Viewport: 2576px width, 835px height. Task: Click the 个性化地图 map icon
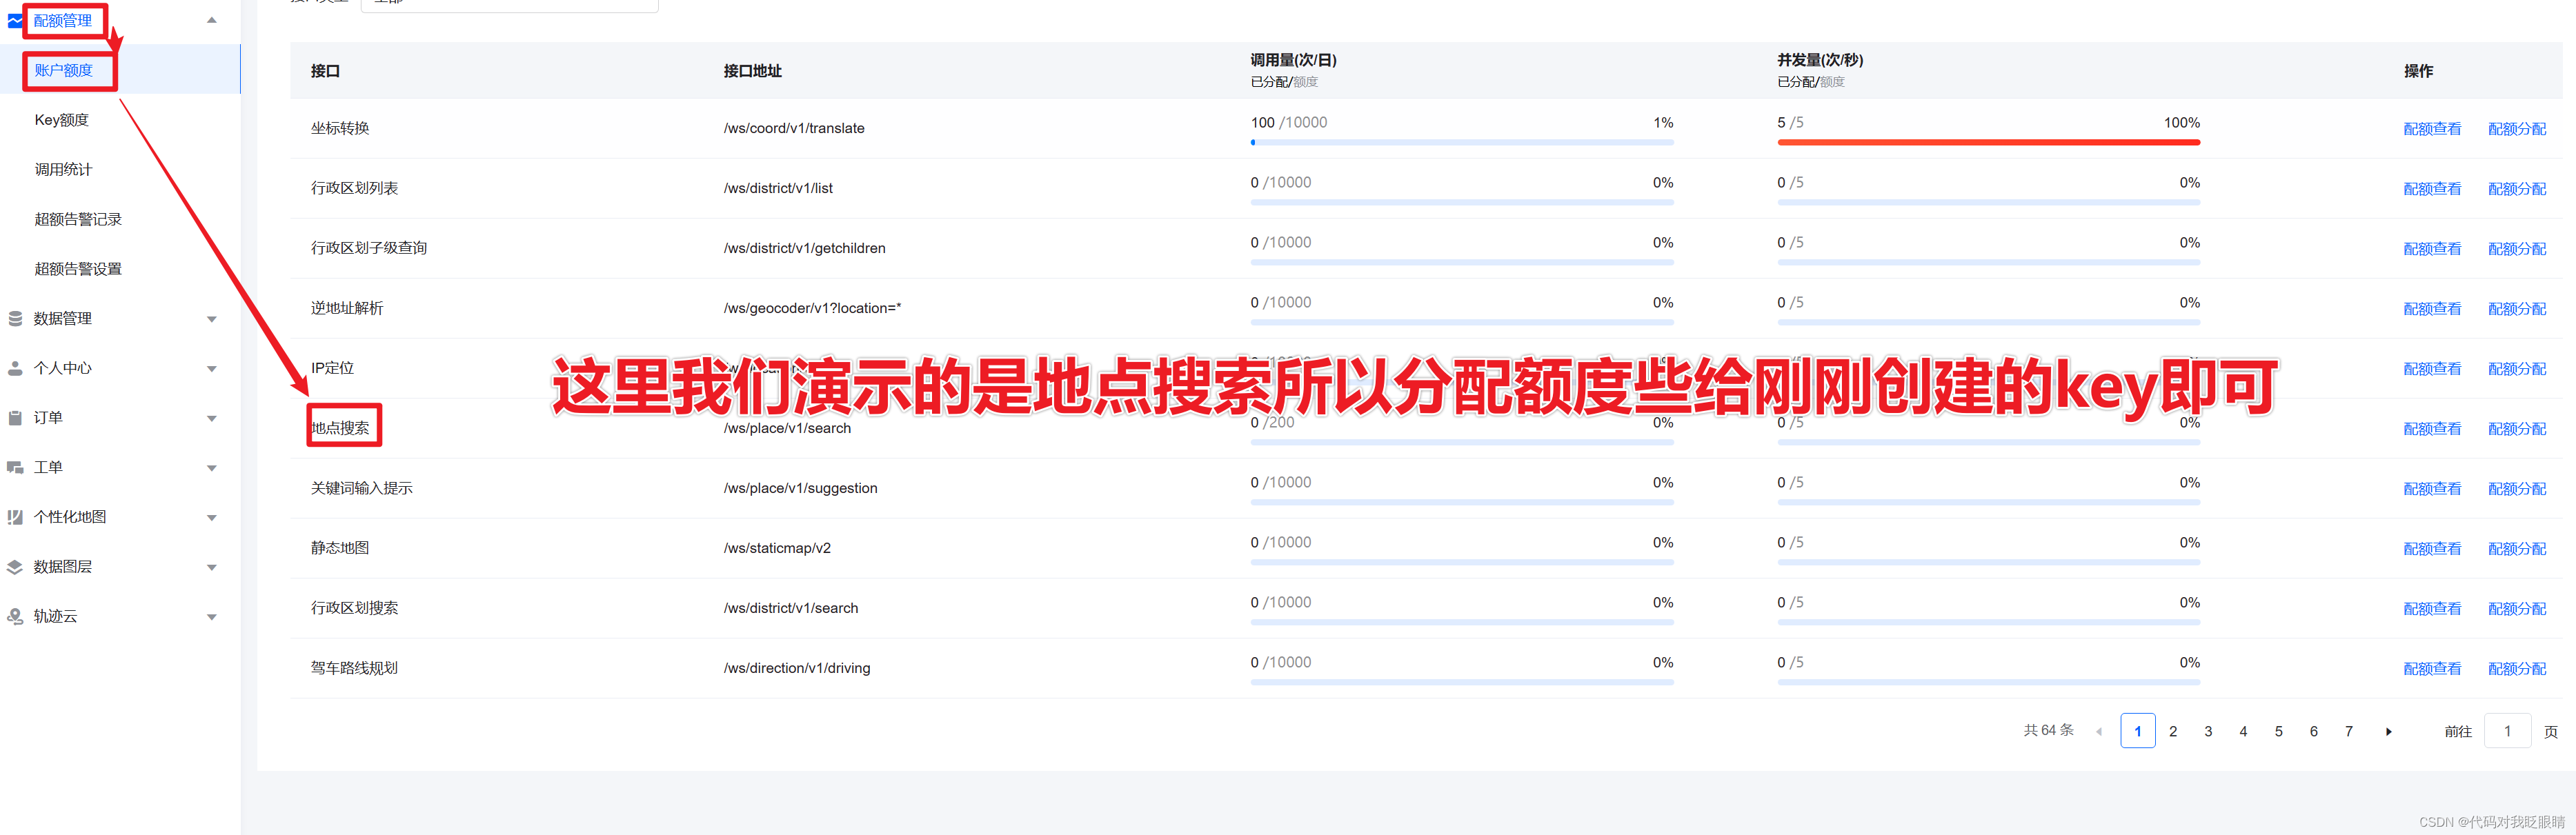tap(15, 517)
